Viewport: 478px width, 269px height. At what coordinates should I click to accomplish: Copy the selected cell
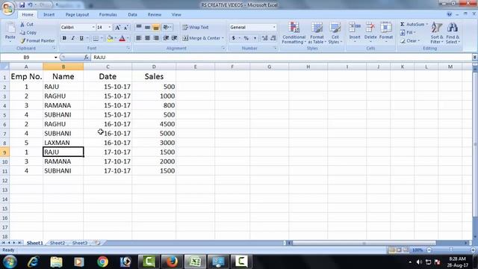coord(28,32)
